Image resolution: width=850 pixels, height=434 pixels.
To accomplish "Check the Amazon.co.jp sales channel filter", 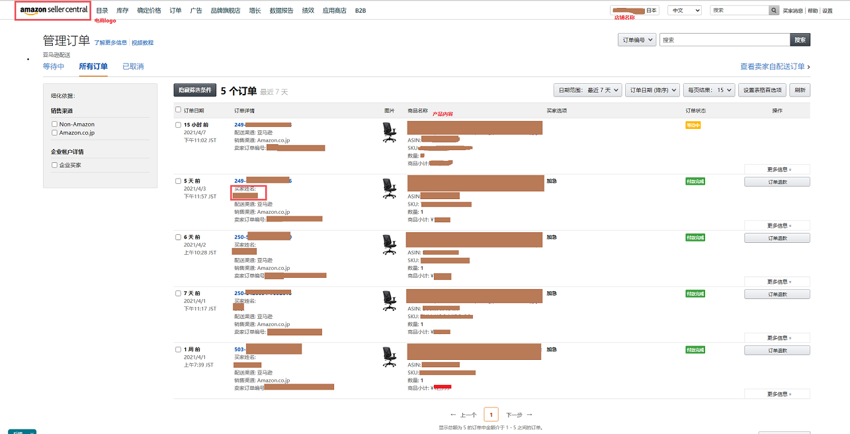I will pyautogui.click(x=55, y=133).
